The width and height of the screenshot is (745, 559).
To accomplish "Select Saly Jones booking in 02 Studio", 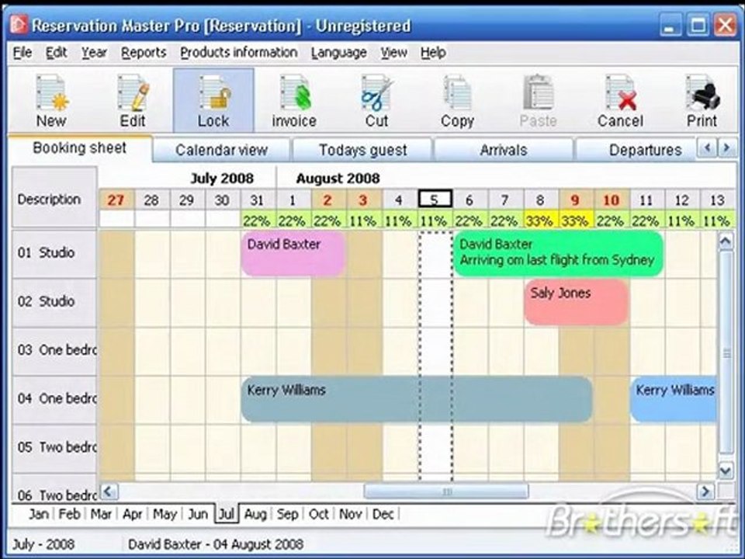I will tap(577, 302).
